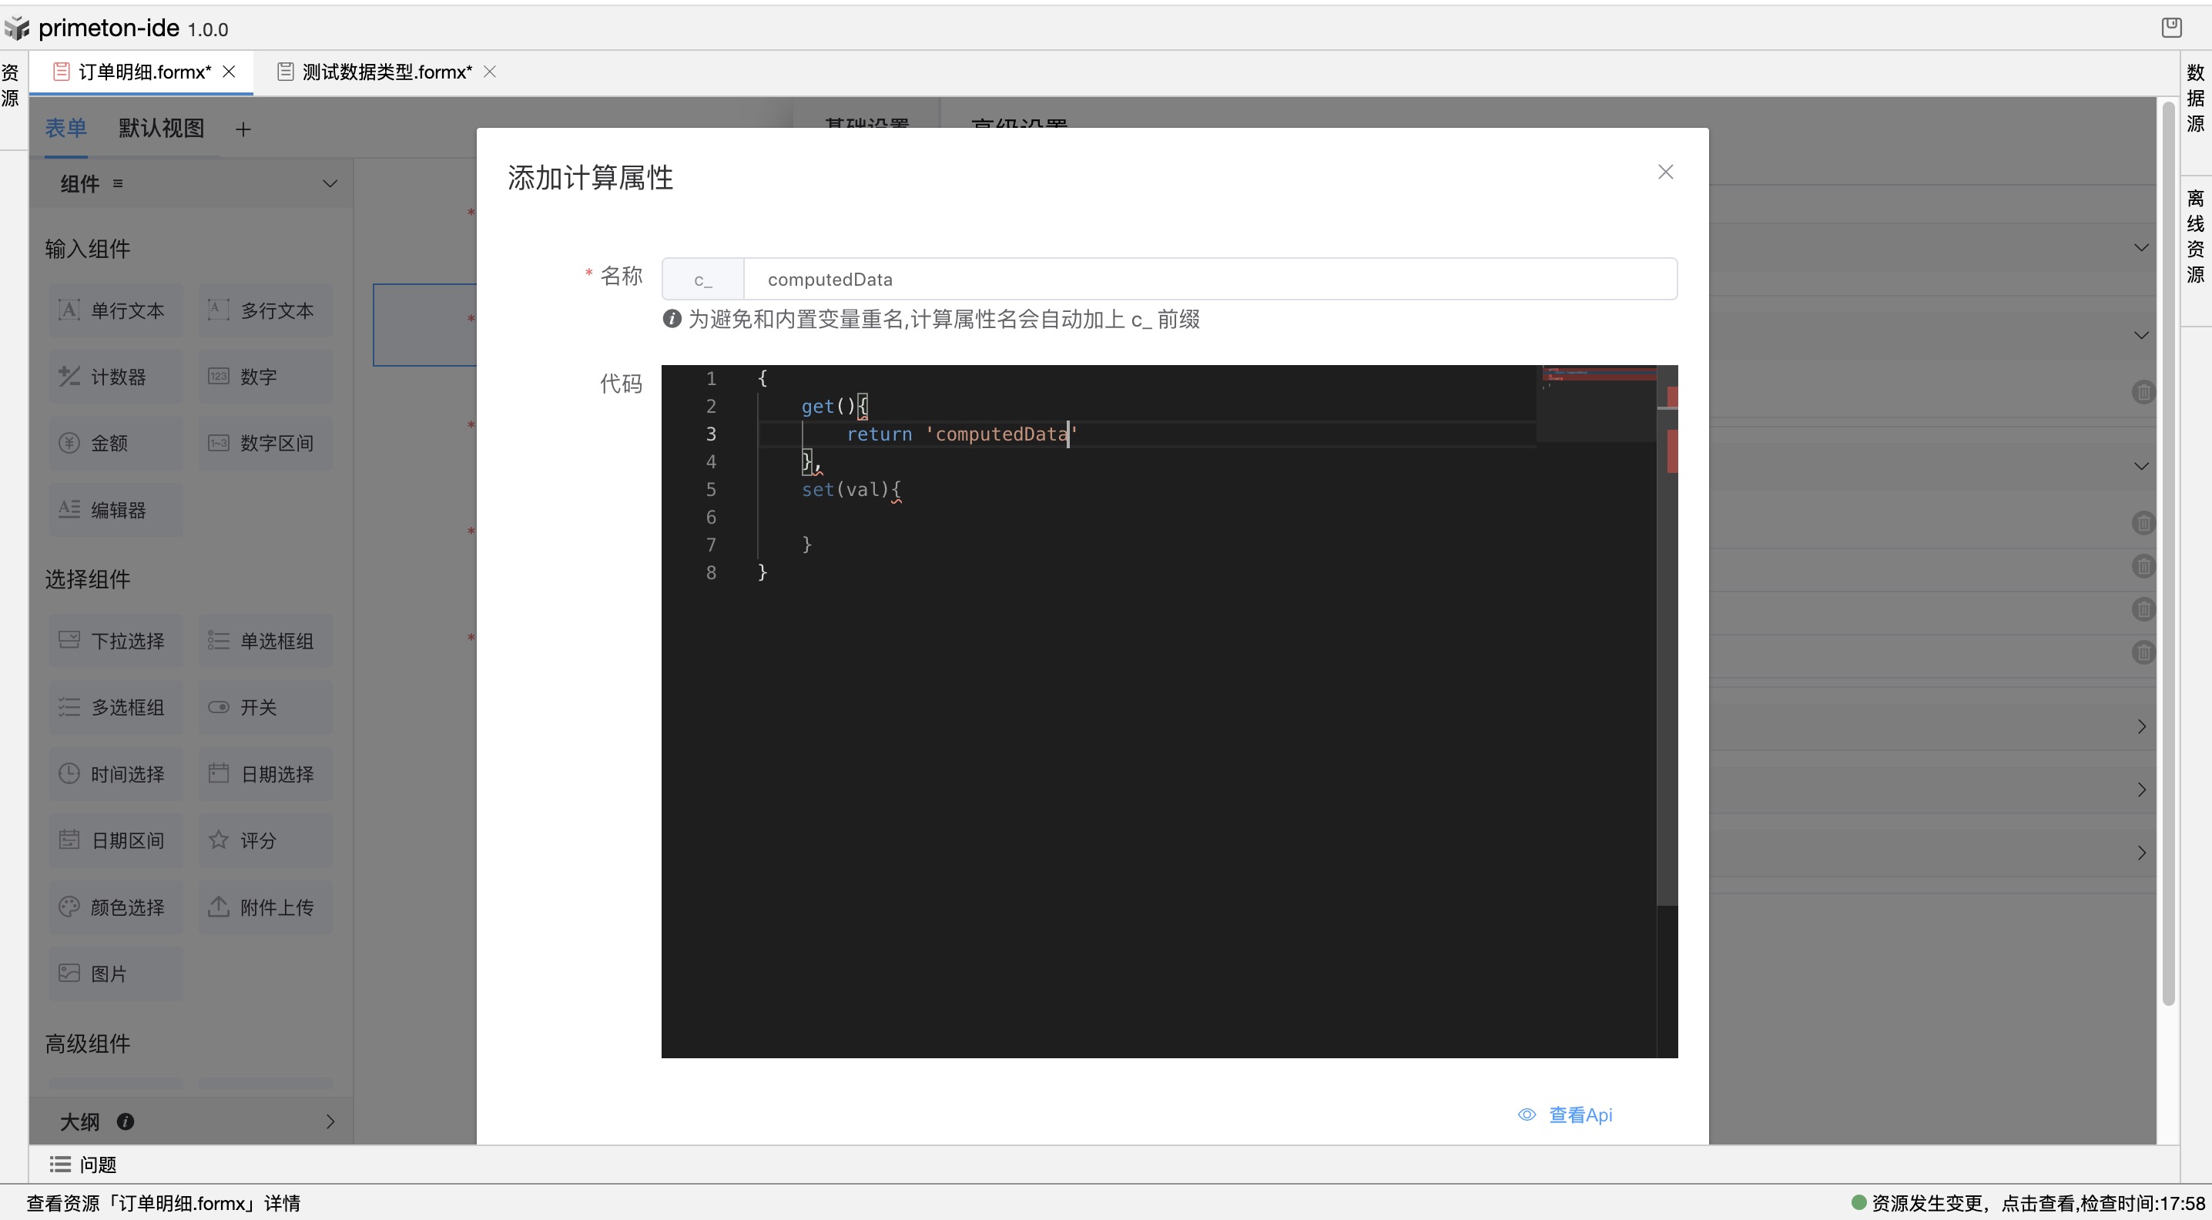Open the 数据源 side panel
Image resolution: width=2212 pixels, height=1220 pixels.
pyautogui.click(x=2195, y=99)
